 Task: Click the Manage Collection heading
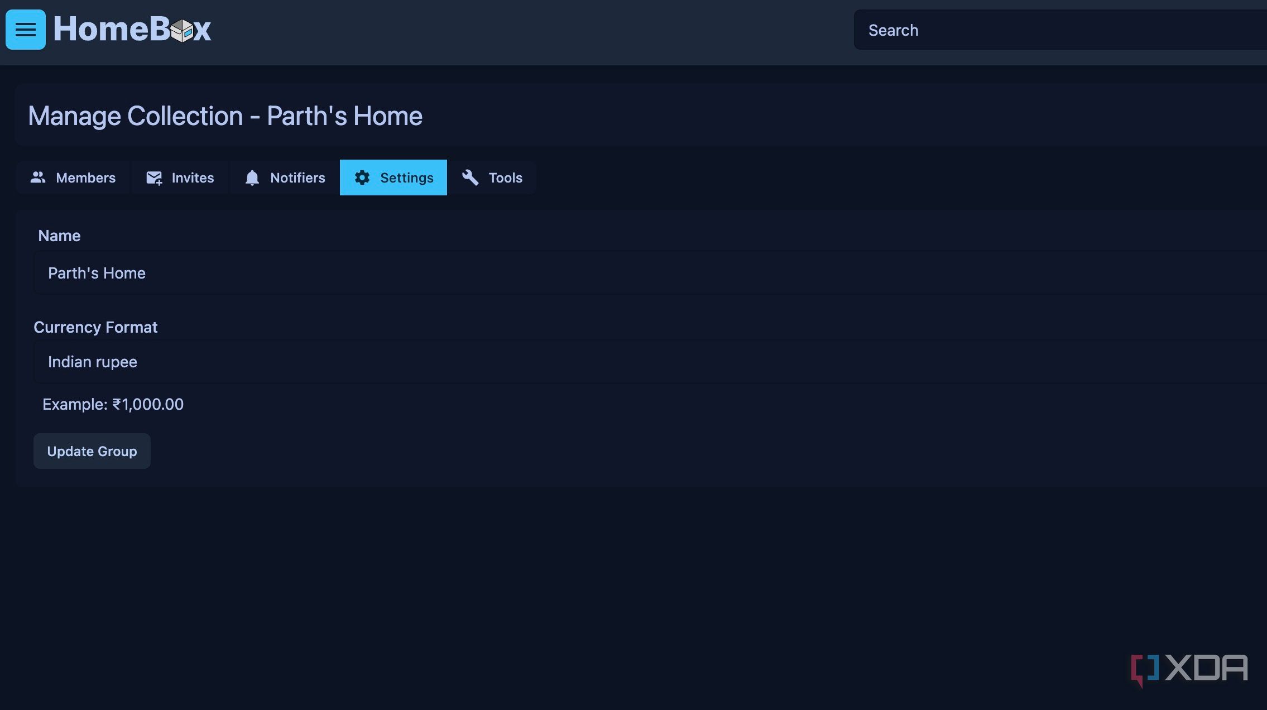[x=225, y=116]
